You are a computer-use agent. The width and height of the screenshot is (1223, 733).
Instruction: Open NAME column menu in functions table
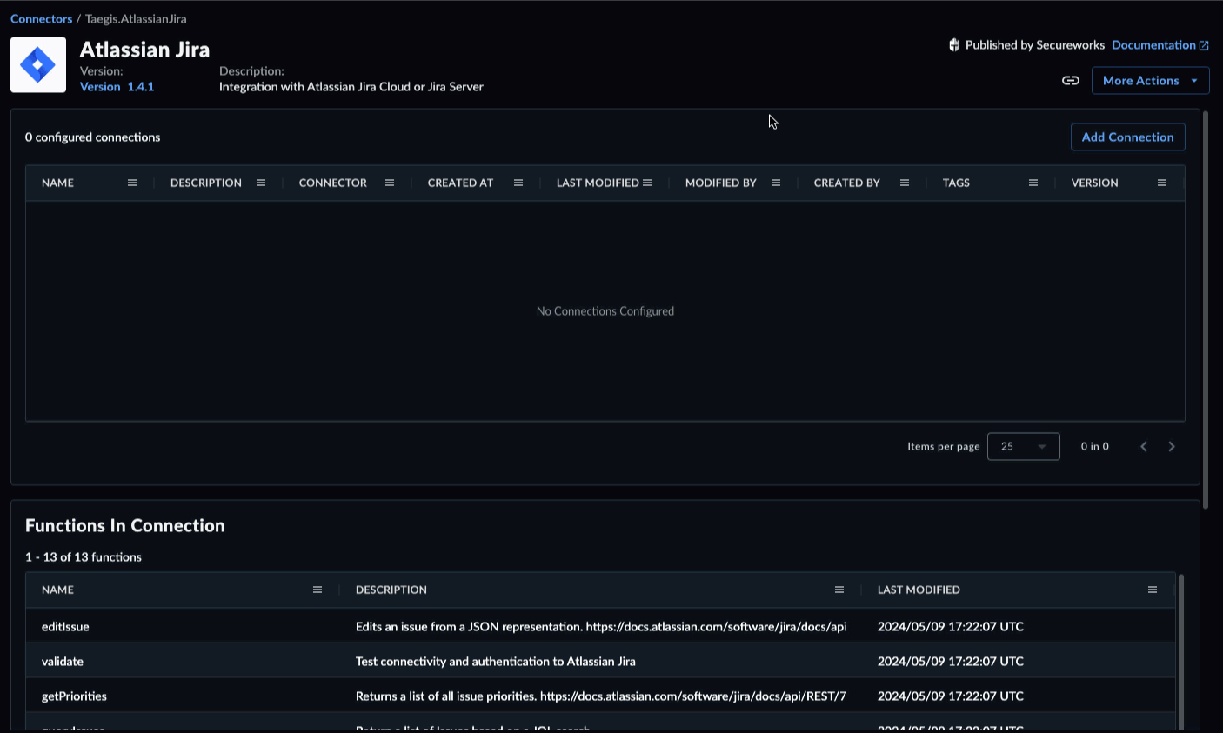click(317, 590)
